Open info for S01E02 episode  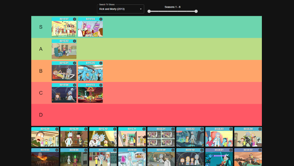[x=74, y=41]
